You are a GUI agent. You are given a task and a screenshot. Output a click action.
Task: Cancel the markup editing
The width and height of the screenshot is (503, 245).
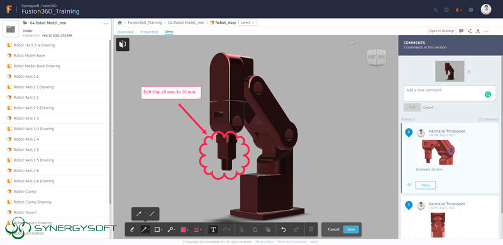[333, 229]
